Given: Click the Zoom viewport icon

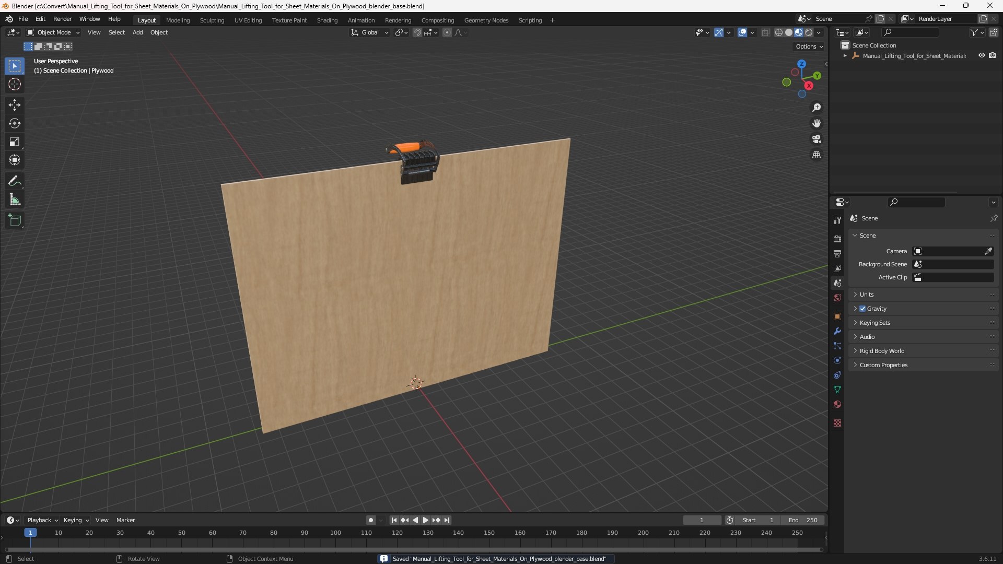Looking at the screenshot, I should pos(817,108).
